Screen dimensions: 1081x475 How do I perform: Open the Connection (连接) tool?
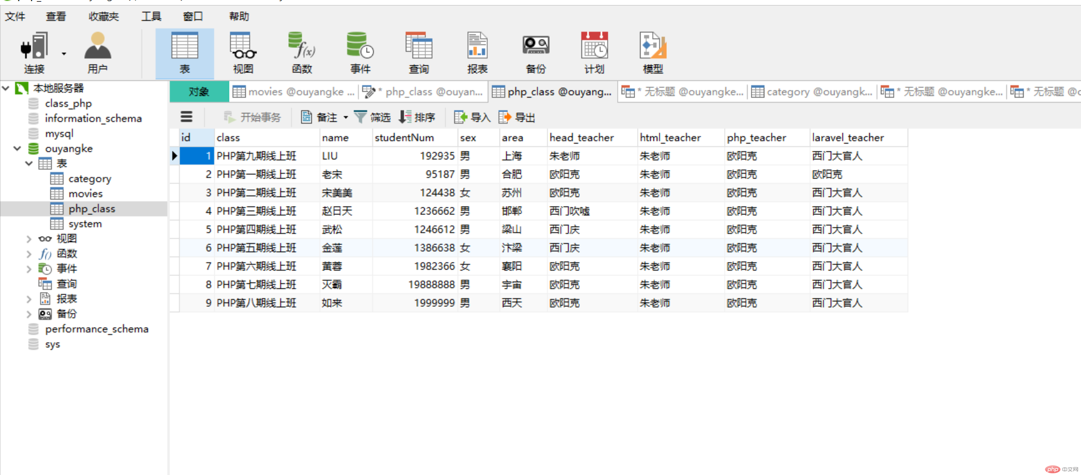[33, 53]
